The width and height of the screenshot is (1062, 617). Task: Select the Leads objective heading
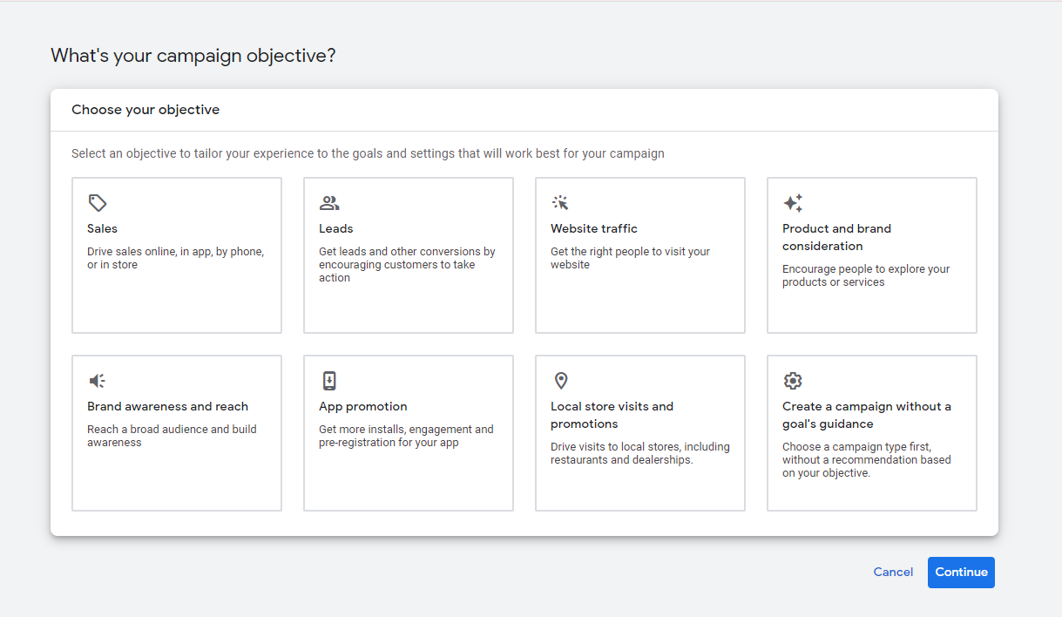click(x=335, y=228)
